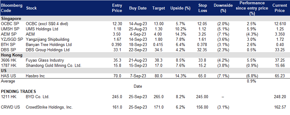Select the Buy Date column header

[138, 8]
